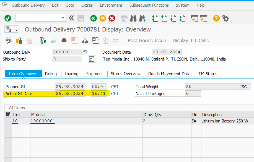Click material number 100000001 link
This screenshot has height=162, width=254.
coord(43,121)
